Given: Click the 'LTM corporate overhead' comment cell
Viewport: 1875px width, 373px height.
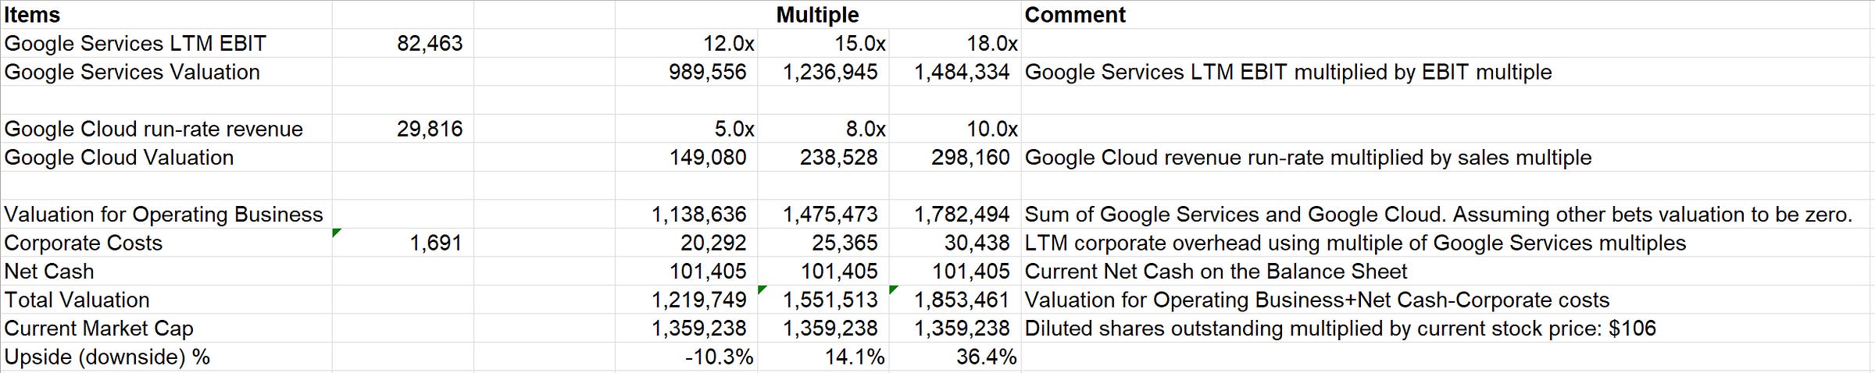Looking at the screenshot, I should [1447, 243].
